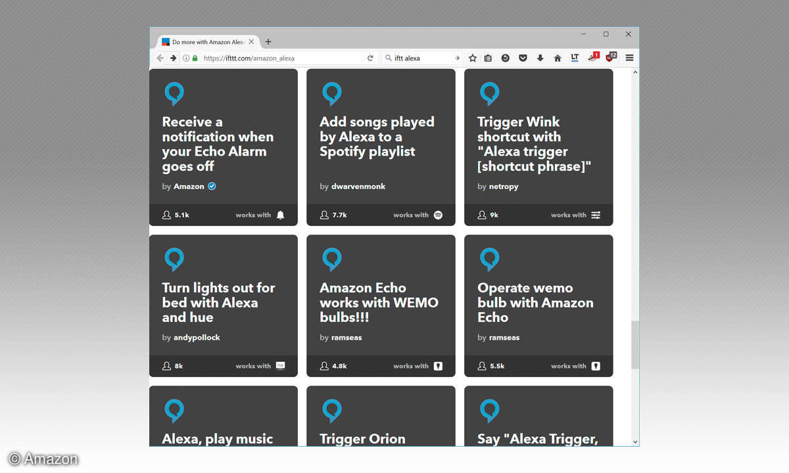This screenshot has height=473, width=789.
Task: Click author name Amazon
Action: pyautogui.click(x=189, y=187)
